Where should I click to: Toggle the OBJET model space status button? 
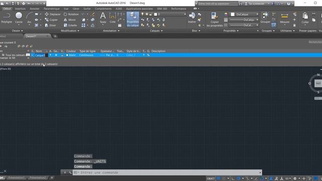pyautogui.click(x=211, y=178)
